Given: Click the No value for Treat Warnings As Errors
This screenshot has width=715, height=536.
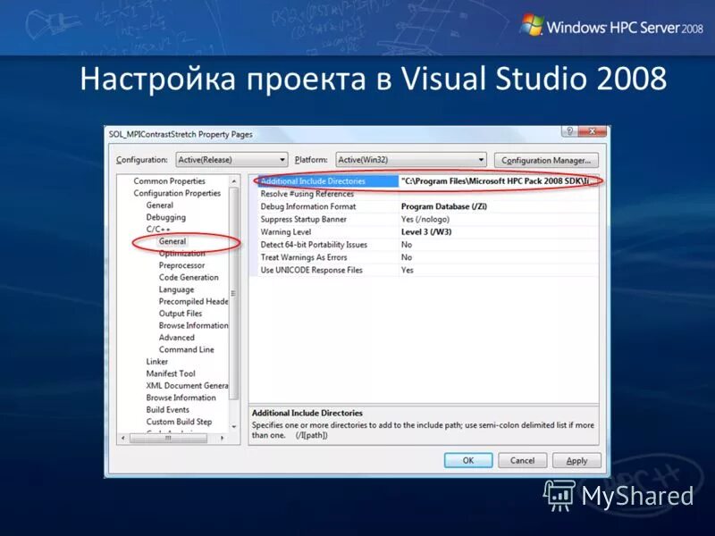Looking at the screenshot, I should [407, 257].
